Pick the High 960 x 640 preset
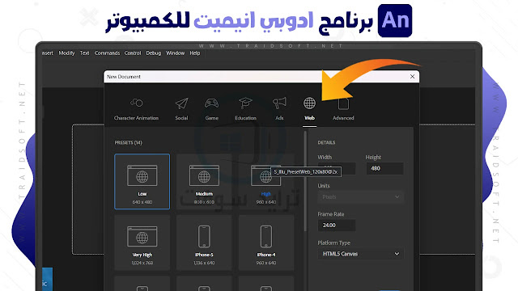Screen dimensions: 518x291 [266, 181]
